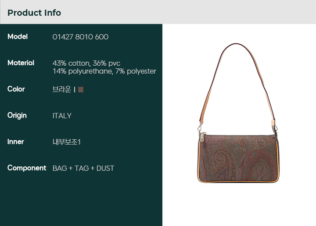
Task: Click the paisley pattern body of bag
Action: click(238, 159)
